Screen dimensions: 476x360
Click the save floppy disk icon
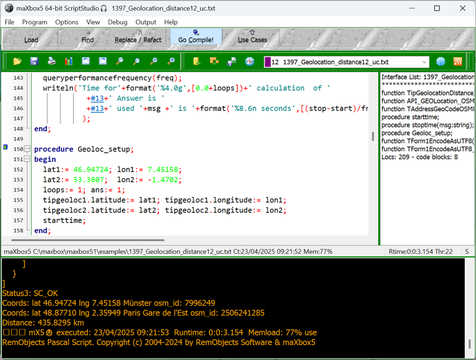tap(34, 61)
